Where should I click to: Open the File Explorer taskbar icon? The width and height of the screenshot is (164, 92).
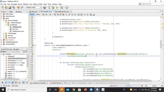(62, 90)
